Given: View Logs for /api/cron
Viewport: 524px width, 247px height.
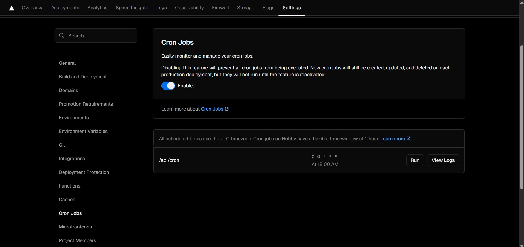Looking at the screenshot, I should coord(443,160).
